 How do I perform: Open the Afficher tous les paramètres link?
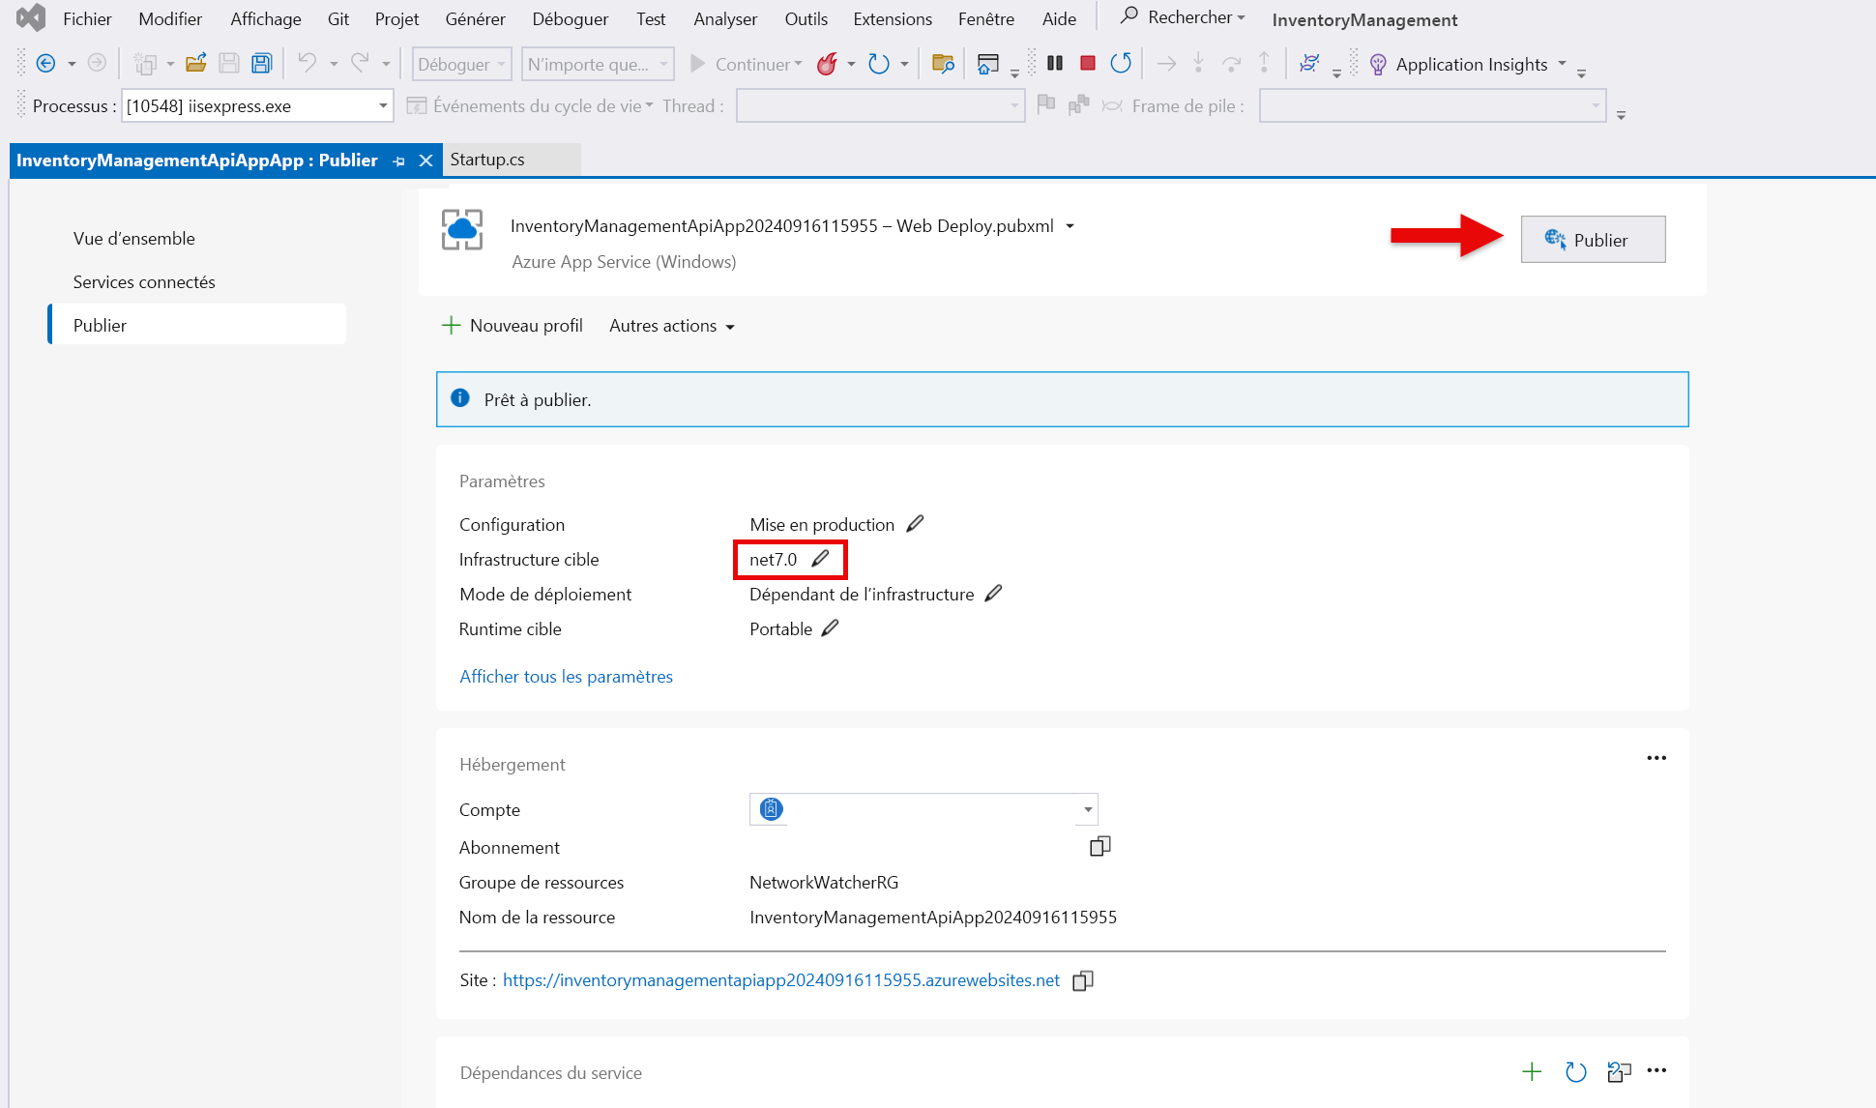pyautogui.click(x=566, y=677)
